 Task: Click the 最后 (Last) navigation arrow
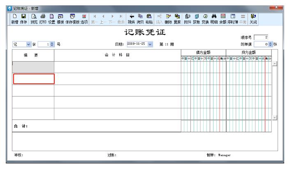pos(121,19)
